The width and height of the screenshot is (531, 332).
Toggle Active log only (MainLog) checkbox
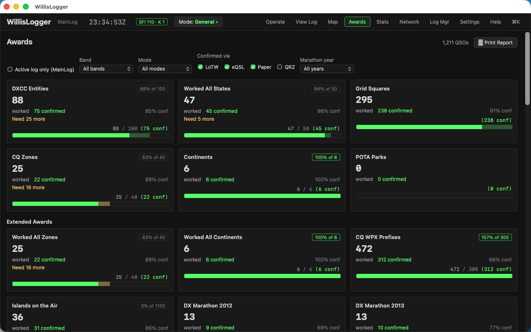click(x=10, y=69)
